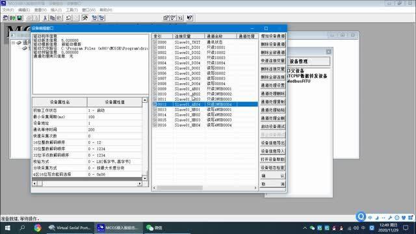Click the Open project toolbar icon
The width and height of the screenshot is (416, 234).
12,18
